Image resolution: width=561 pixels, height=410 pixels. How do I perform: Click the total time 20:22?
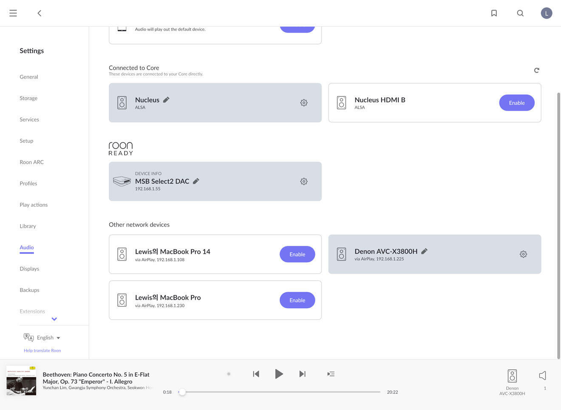392,392
